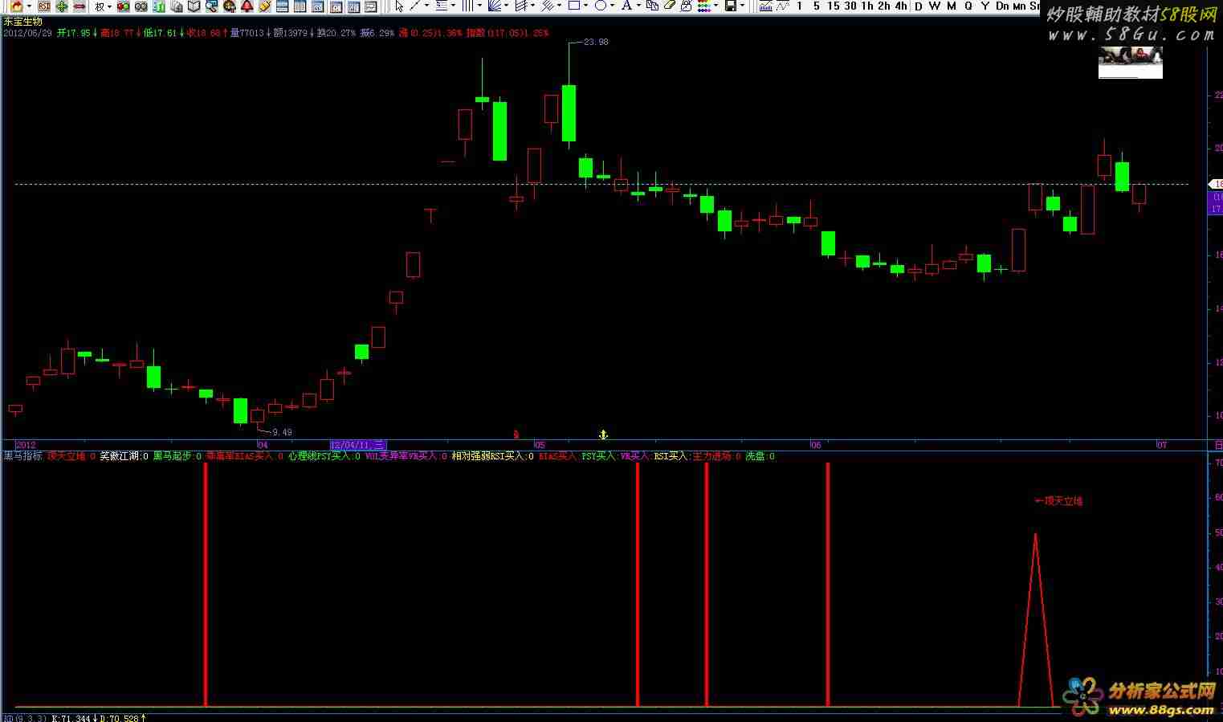Click the 黑马指标 indicator label
The height and width of the screenshot is (722, 1223).
tap(23, 456)
